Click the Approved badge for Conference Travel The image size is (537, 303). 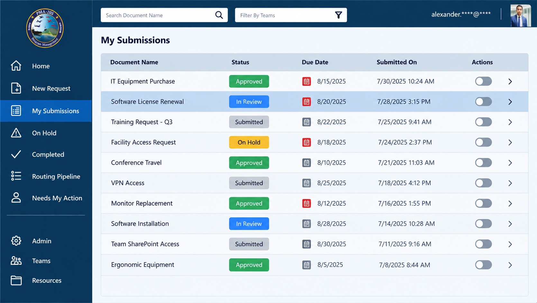[249, 163]
